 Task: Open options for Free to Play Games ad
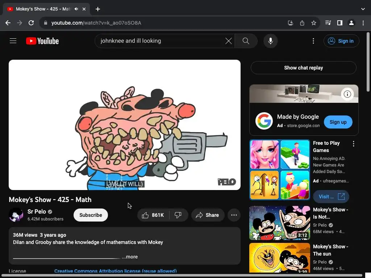(354, 144)
